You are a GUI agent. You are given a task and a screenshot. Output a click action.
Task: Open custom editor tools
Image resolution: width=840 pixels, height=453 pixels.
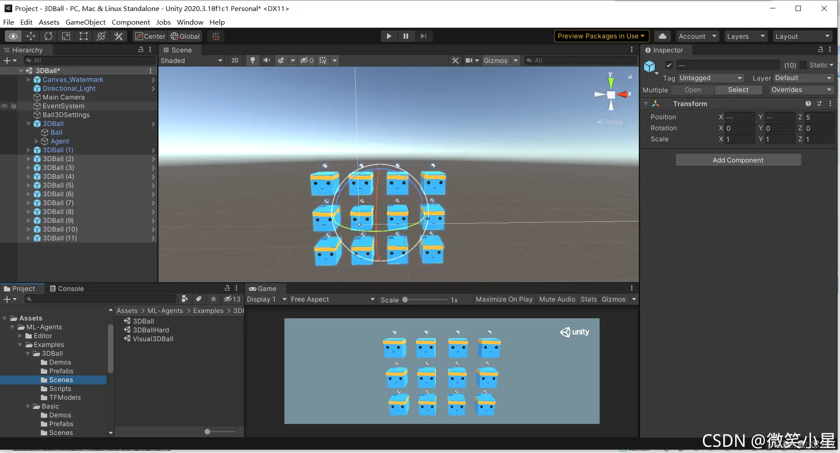(119, 36)
